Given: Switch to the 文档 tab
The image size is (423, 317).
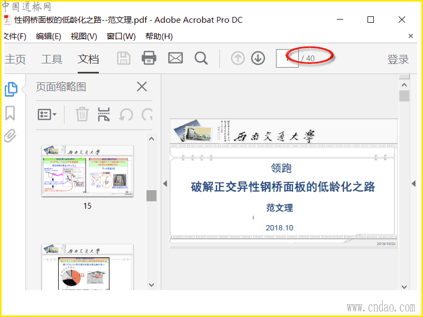Looking at the screenshot, I should coord(88,59).
